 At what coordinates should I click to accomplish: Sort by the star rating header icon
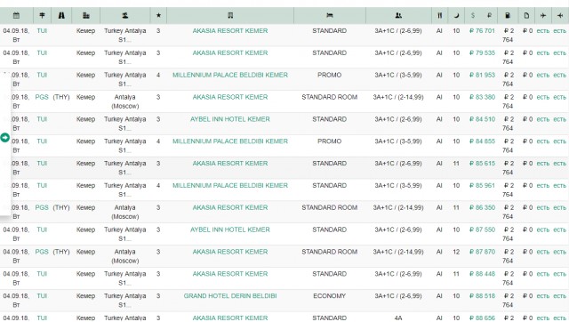(158, 15)
